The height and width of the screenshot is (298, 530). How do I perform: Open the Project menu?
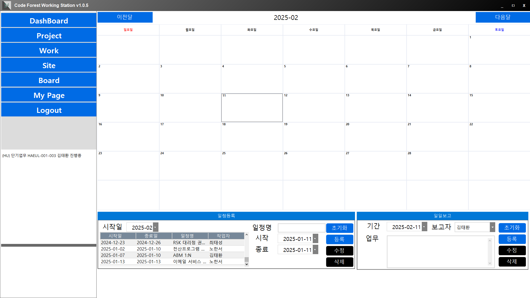point(49,36)
